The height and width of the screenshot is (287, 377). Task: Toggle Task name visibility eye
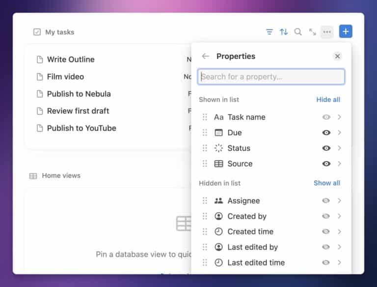point(326,117)
